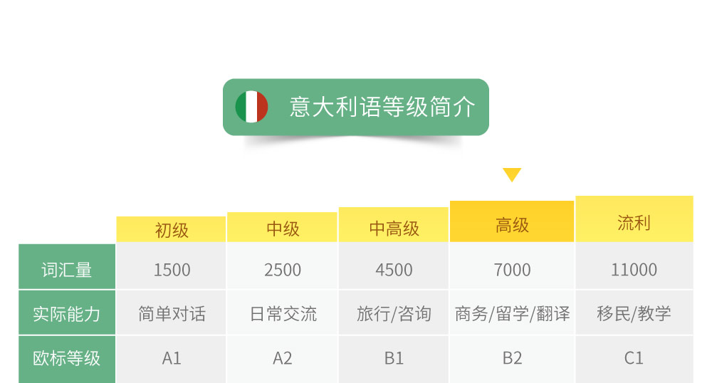Click the 7000 vocabulary cell
Screen dimensions: 712x383
point(512,267)
